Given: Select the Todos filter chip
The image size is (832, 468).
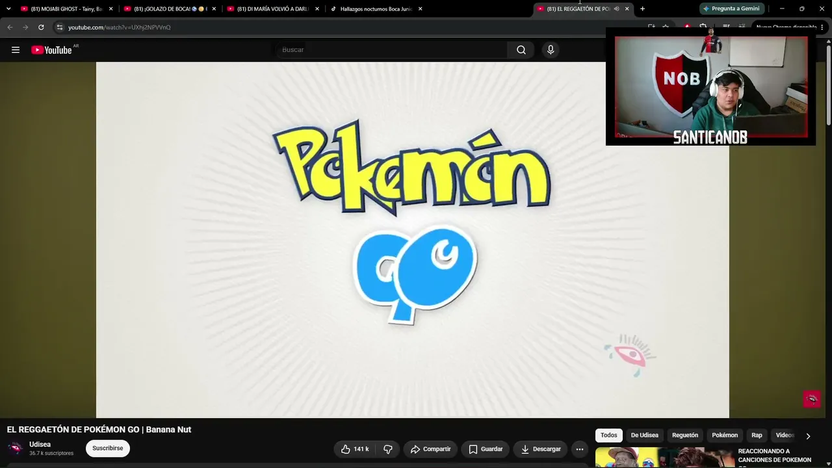Looking at the screenshot, I should click(609, 435).
